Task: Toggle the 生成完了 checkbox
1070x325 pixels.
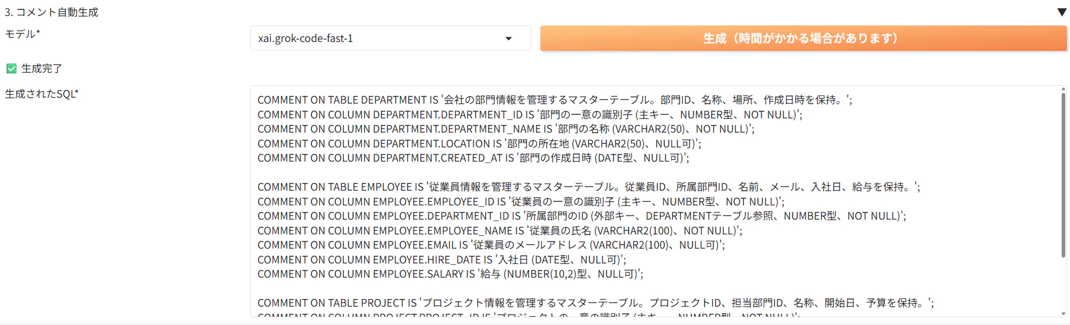Action: point(11,69)
